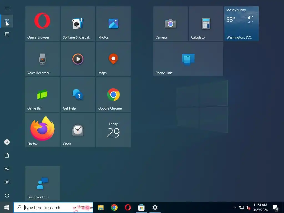Open the Voice Recorder tile
Screen dimensions: 284x213
[x=42, y=59]
